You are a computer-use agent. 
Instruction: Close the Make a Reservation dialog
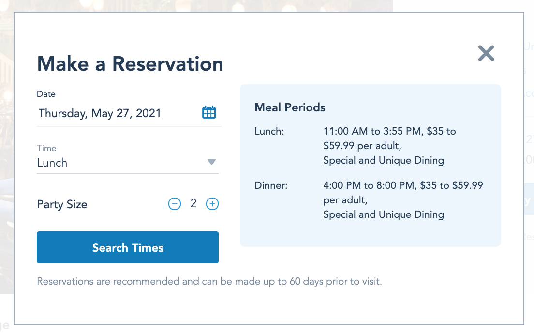click(486, 53)
